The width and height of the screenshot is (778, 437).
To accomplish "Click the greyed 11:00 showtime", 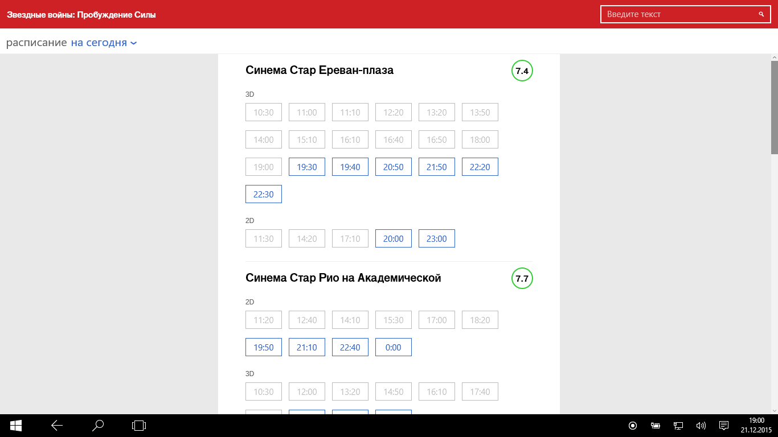I will 307,112.
